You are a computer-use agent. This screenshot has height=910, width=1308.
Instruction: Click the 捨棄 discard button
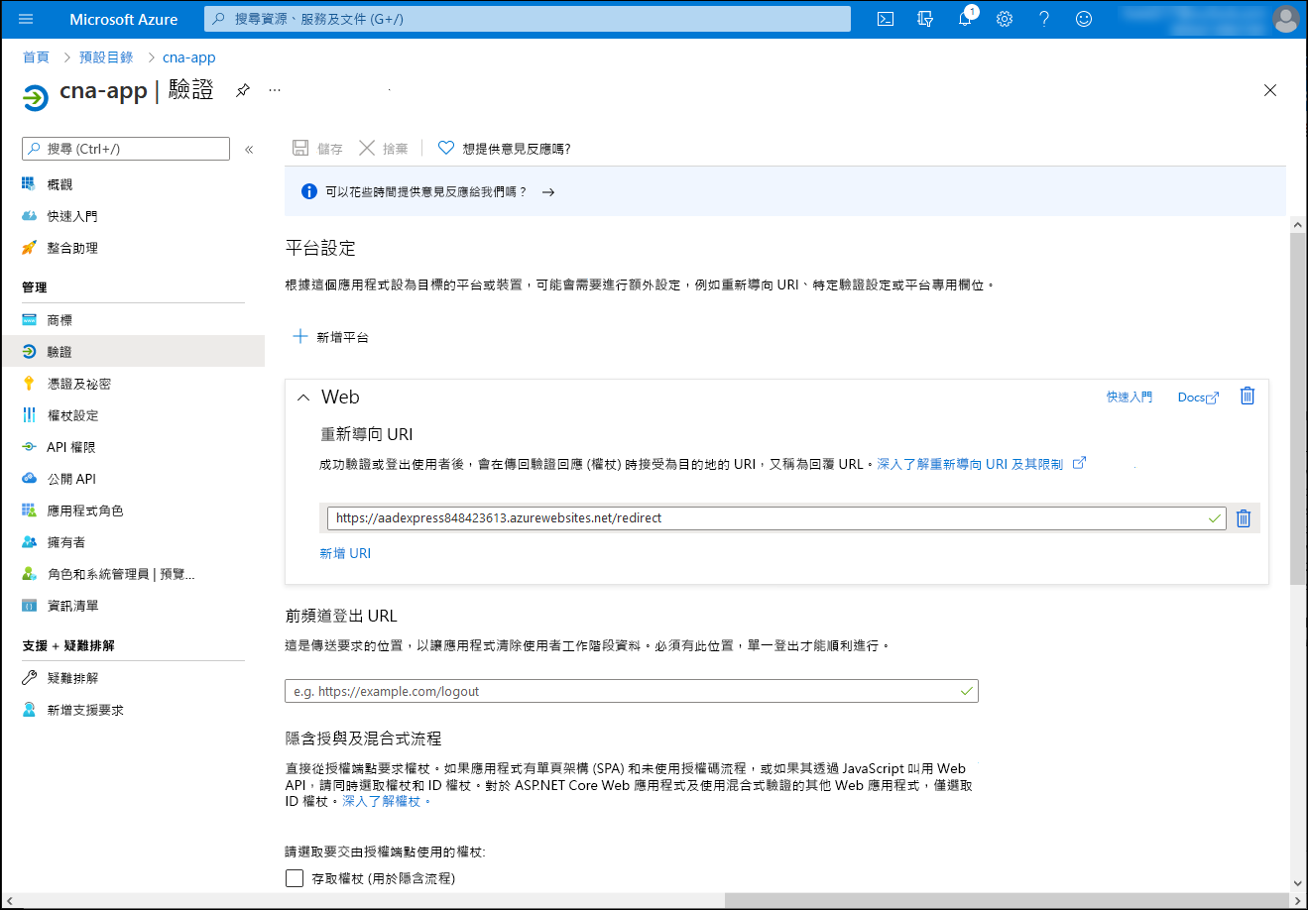[383, 149]
